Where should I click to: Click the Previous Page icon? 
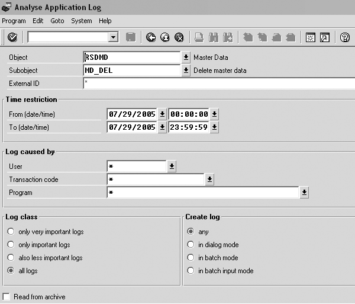tap(262, 37)
